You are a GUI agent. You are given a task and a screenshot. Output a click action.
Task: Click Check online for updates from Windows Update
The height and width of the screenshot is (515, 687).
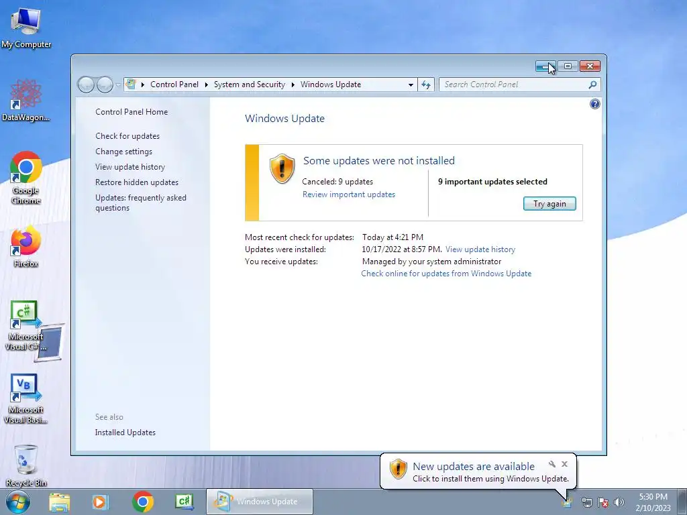coord(446,274)
